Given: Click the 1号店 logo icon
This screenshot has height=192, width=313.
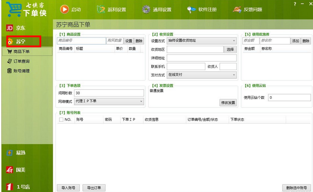Looking at the screenshot, I should pyautogui.click(x=10, y=187).
